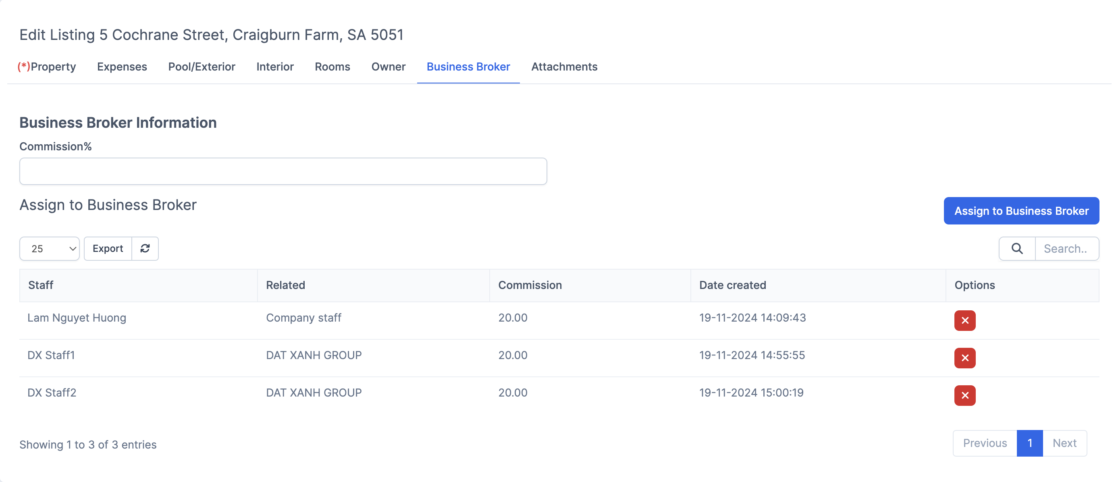
Task: Select the Expenses tab
Action: (x=122, y=66)
